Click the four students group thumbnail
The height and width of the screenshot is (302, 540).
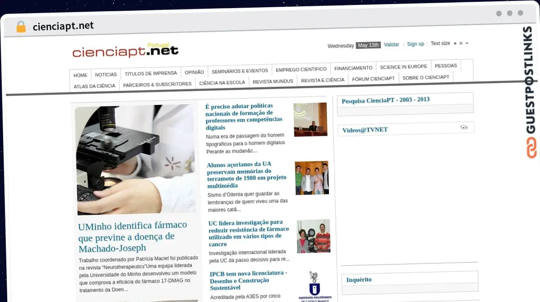click(x=312, y=178)
